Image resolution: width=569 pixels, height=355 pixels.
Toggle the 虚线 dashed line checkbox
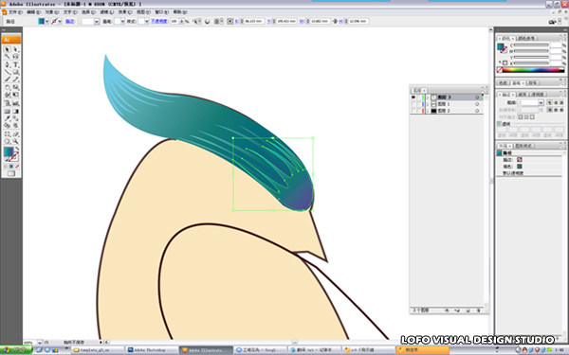point(499,124)
